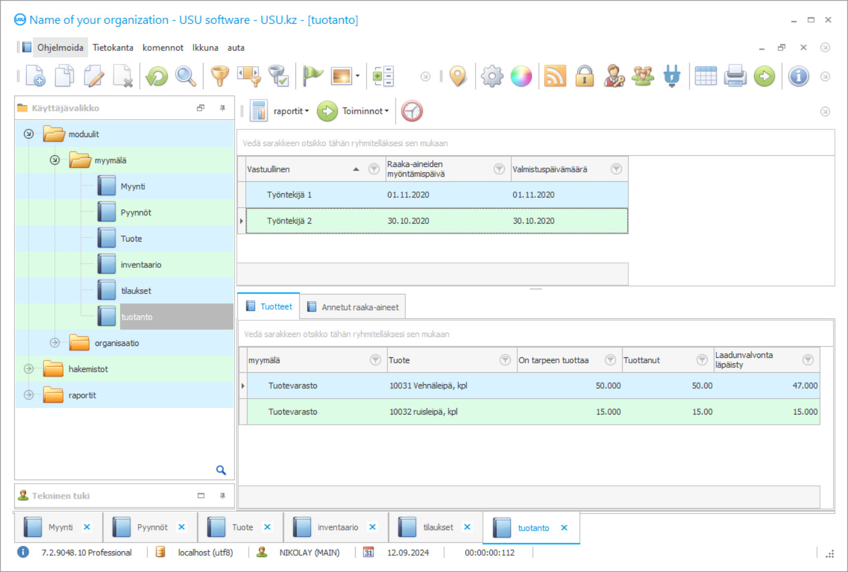Open the Pyynnöt module in tree
This screenshot has height=572, width=848.
(x=136, y=212)
